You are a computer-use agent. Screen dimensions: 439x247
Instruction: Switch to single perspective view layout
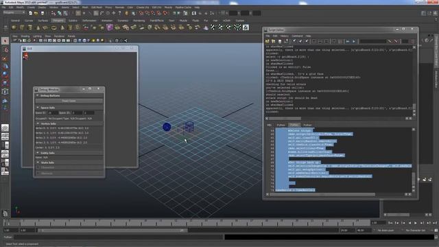5,128
